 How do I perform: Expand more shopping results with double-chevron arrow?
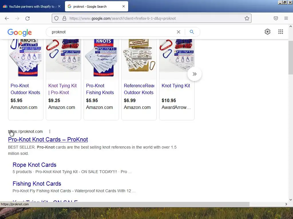195,74
